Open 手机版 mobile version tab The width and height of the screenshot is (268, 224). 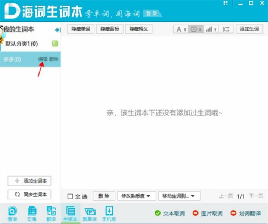click(109, 214)
